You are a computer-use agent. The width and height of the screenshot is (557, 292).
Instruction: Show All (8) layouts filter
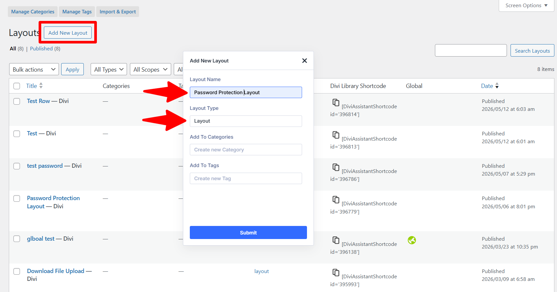(16, 48)
